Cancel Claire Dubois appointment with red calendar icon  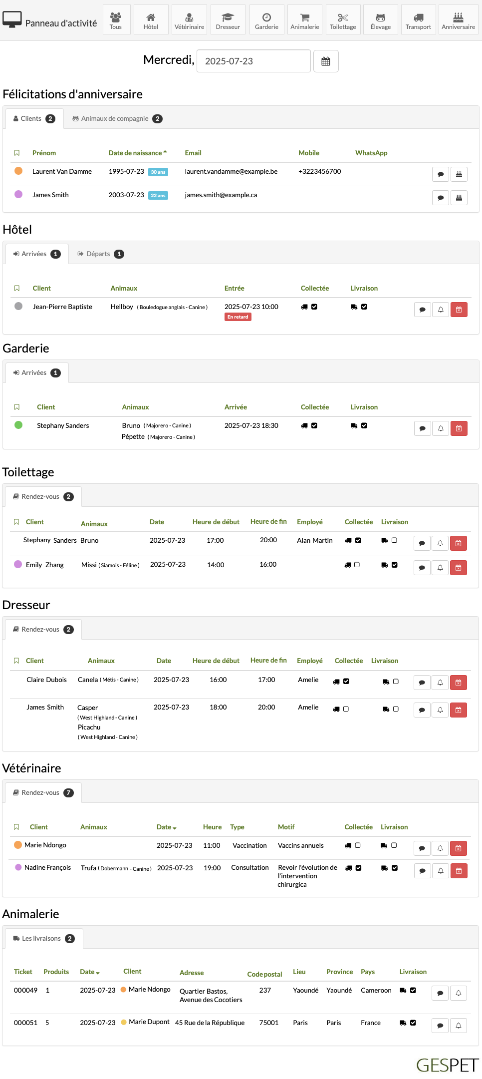459,683
